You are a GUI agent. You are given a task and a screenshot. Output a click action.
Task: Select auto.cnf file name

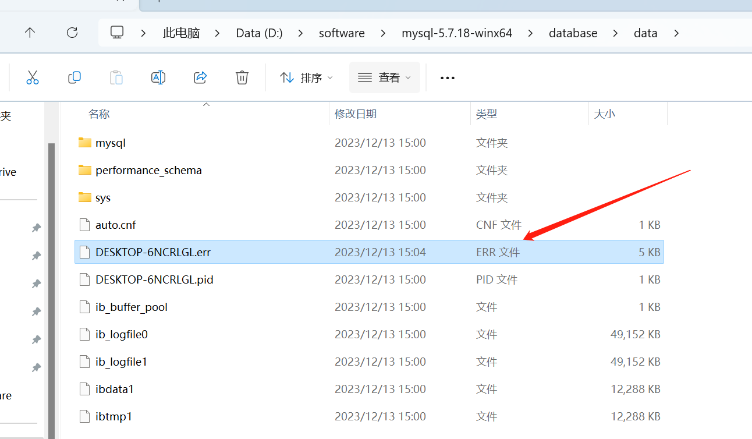tap(116, 225)
